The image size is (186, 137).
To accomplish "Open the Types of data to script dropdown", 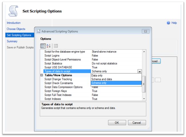I will coord(140,71).
